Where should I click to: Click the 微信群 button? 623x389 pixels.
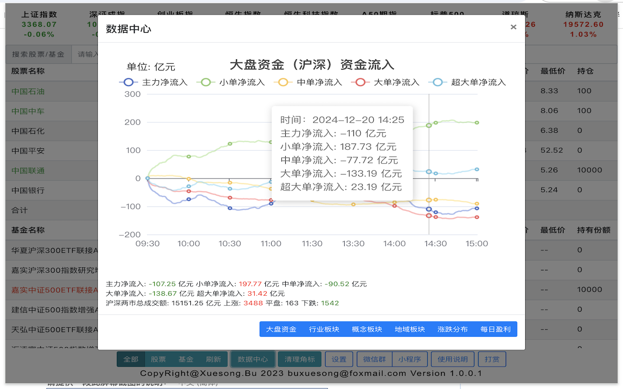[374, 359]
